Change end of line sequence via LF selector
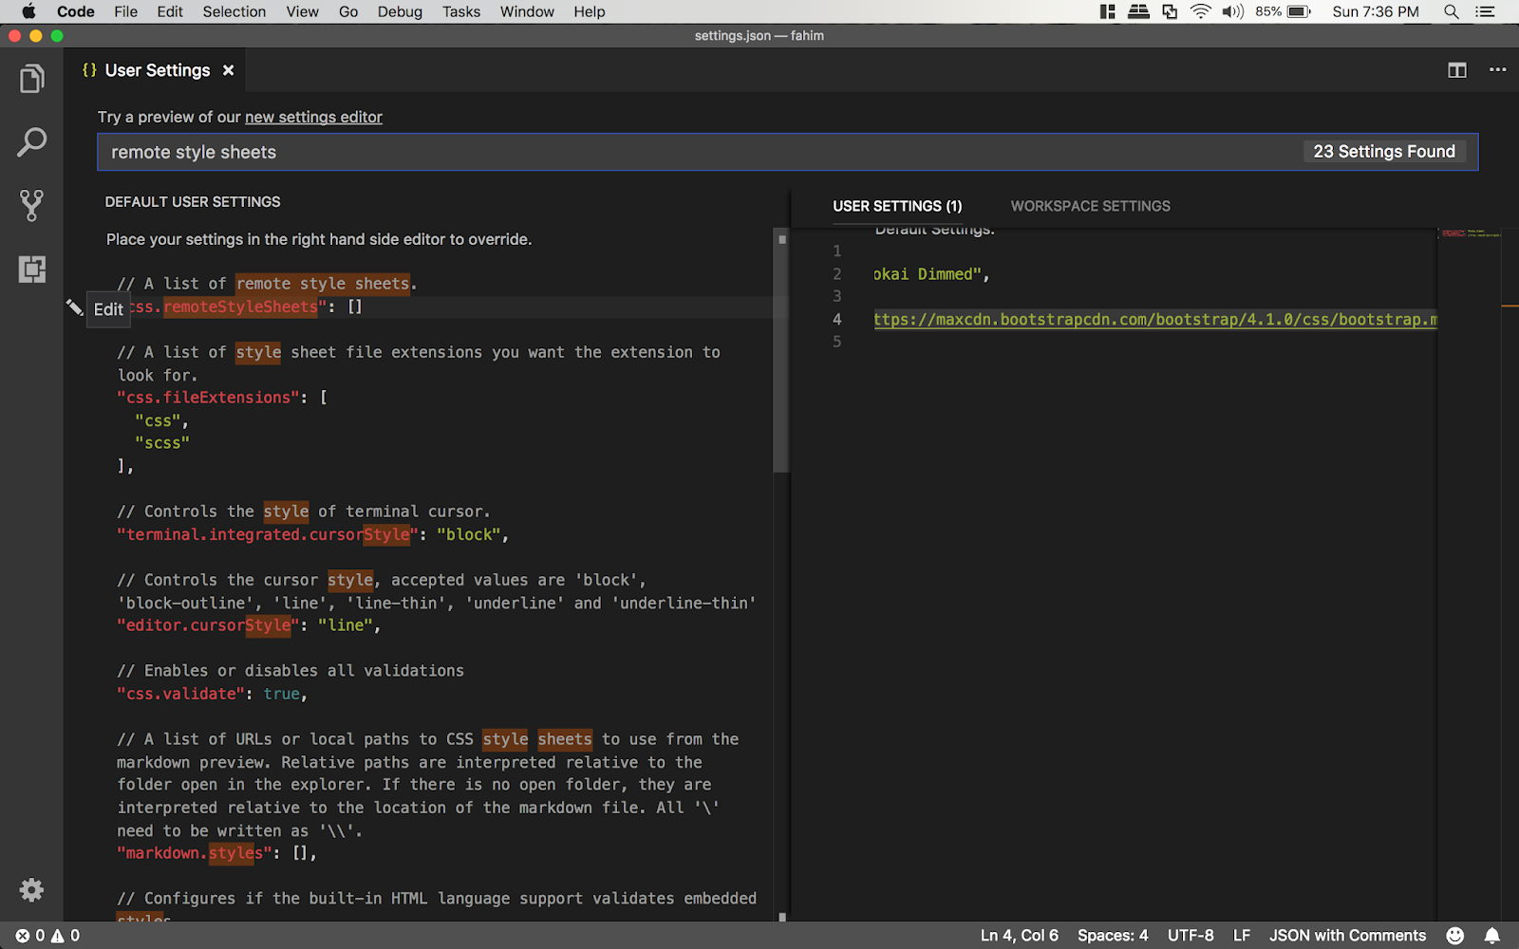Image resolution: width=1519 pixels, height=949 pixels. coord(1241,935)
